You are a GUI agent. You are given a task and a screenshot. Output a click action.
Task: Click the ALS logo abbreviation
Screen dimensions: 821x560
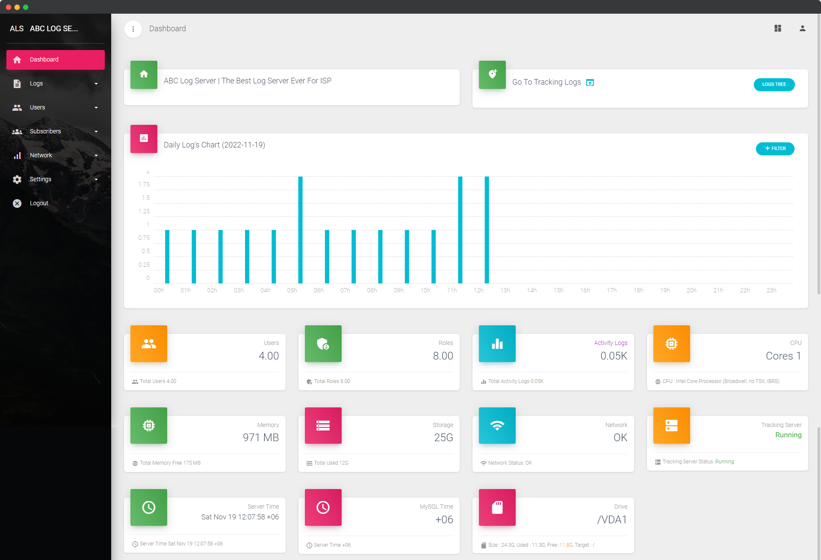tap(17, 29)
